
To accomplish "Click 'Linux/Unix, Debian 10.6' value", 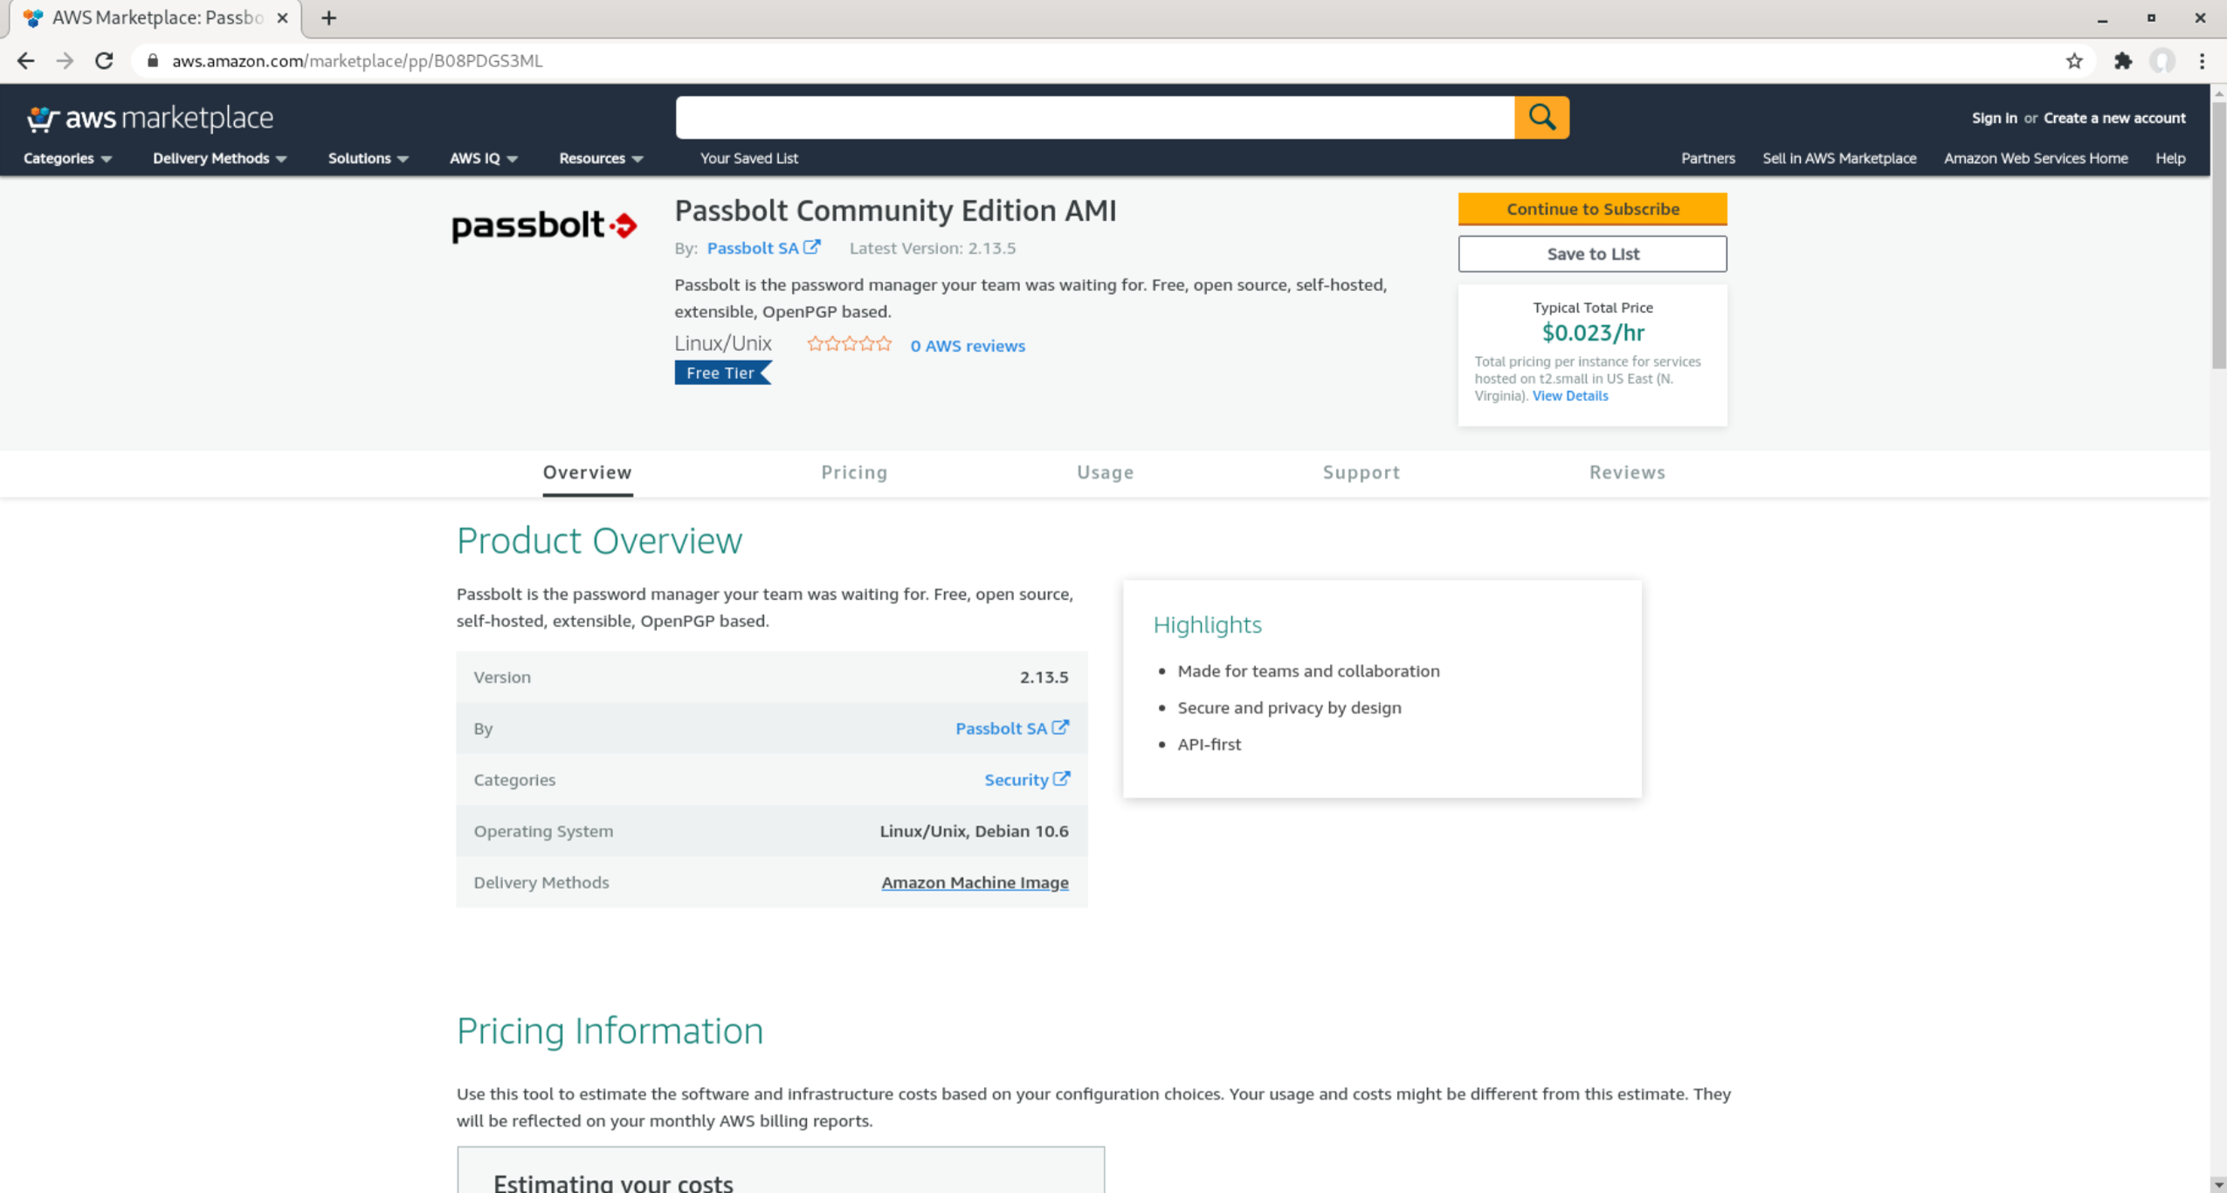I will point(974,831).
